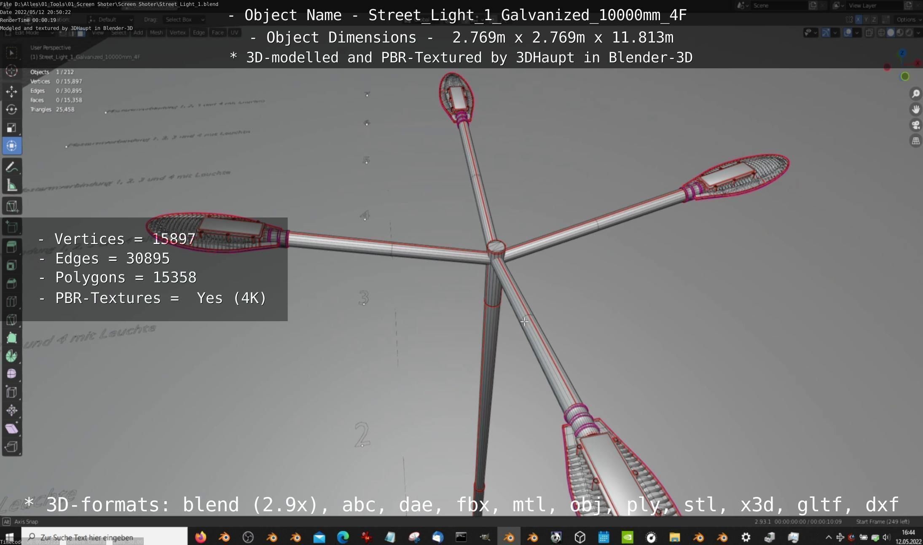
Task: Select the Move tool
Action: point(11,91)
